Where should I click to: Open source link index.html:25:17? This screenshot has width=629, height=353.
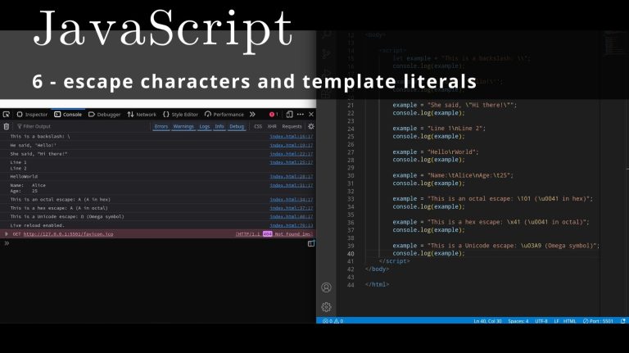point(292,162)
